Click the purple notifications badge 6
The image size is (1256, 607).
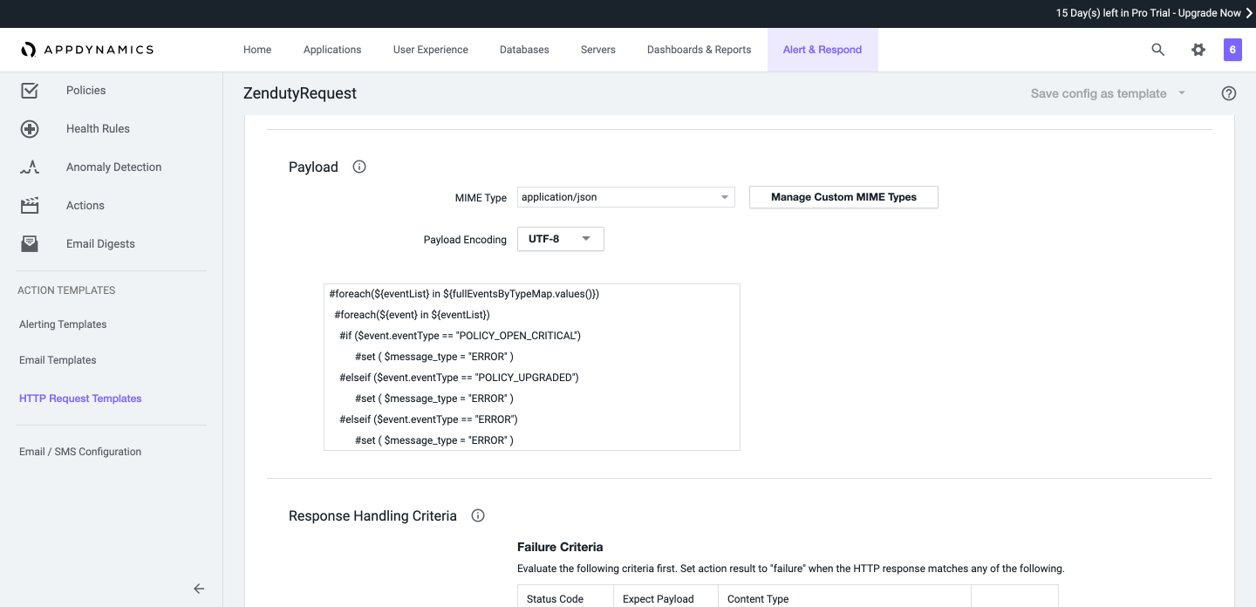pyautogui.click(x=1232, y=50)
